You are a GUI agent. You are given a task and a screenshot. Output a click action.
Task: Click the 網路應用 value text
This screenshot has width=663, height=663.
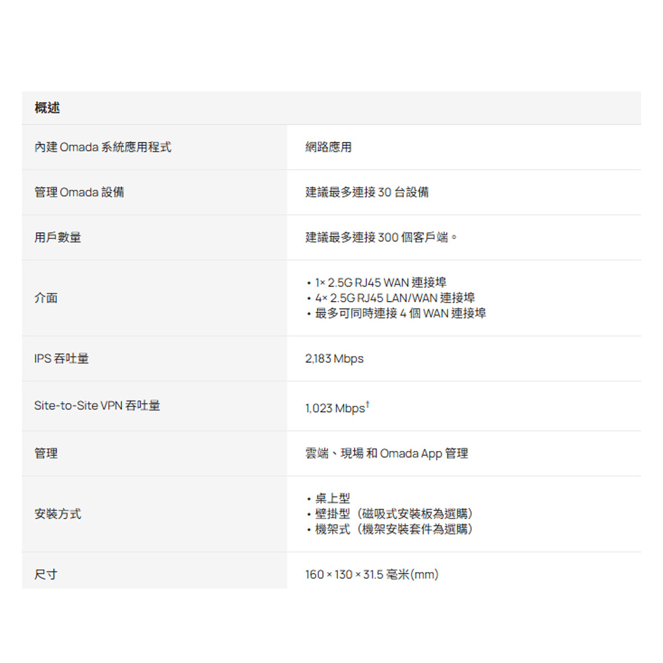(x=329, y=147)
